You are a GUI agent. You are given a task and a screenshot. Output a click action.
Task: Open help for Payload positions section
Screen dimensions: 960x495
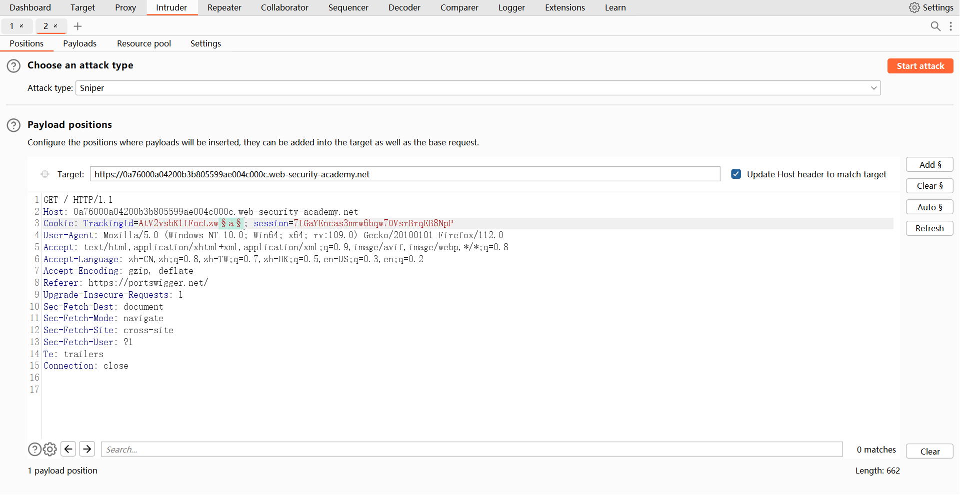(x=13, y=125)
